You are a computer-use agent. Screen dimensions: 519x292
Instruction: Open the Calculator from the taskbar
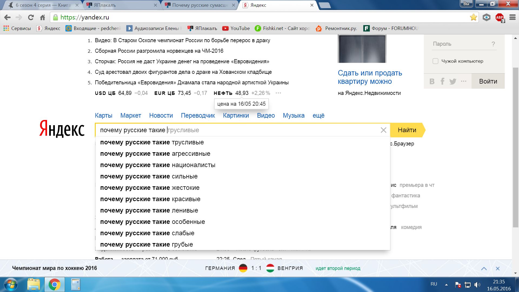point(75,284)
